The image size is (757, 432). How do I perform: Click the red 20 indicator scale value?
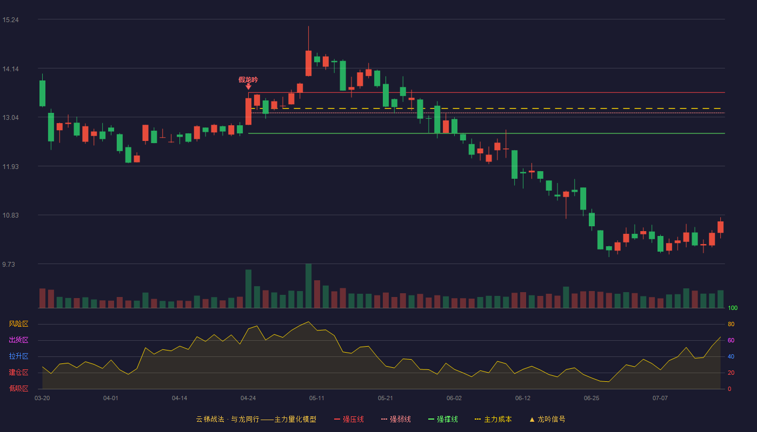point(731,373)
